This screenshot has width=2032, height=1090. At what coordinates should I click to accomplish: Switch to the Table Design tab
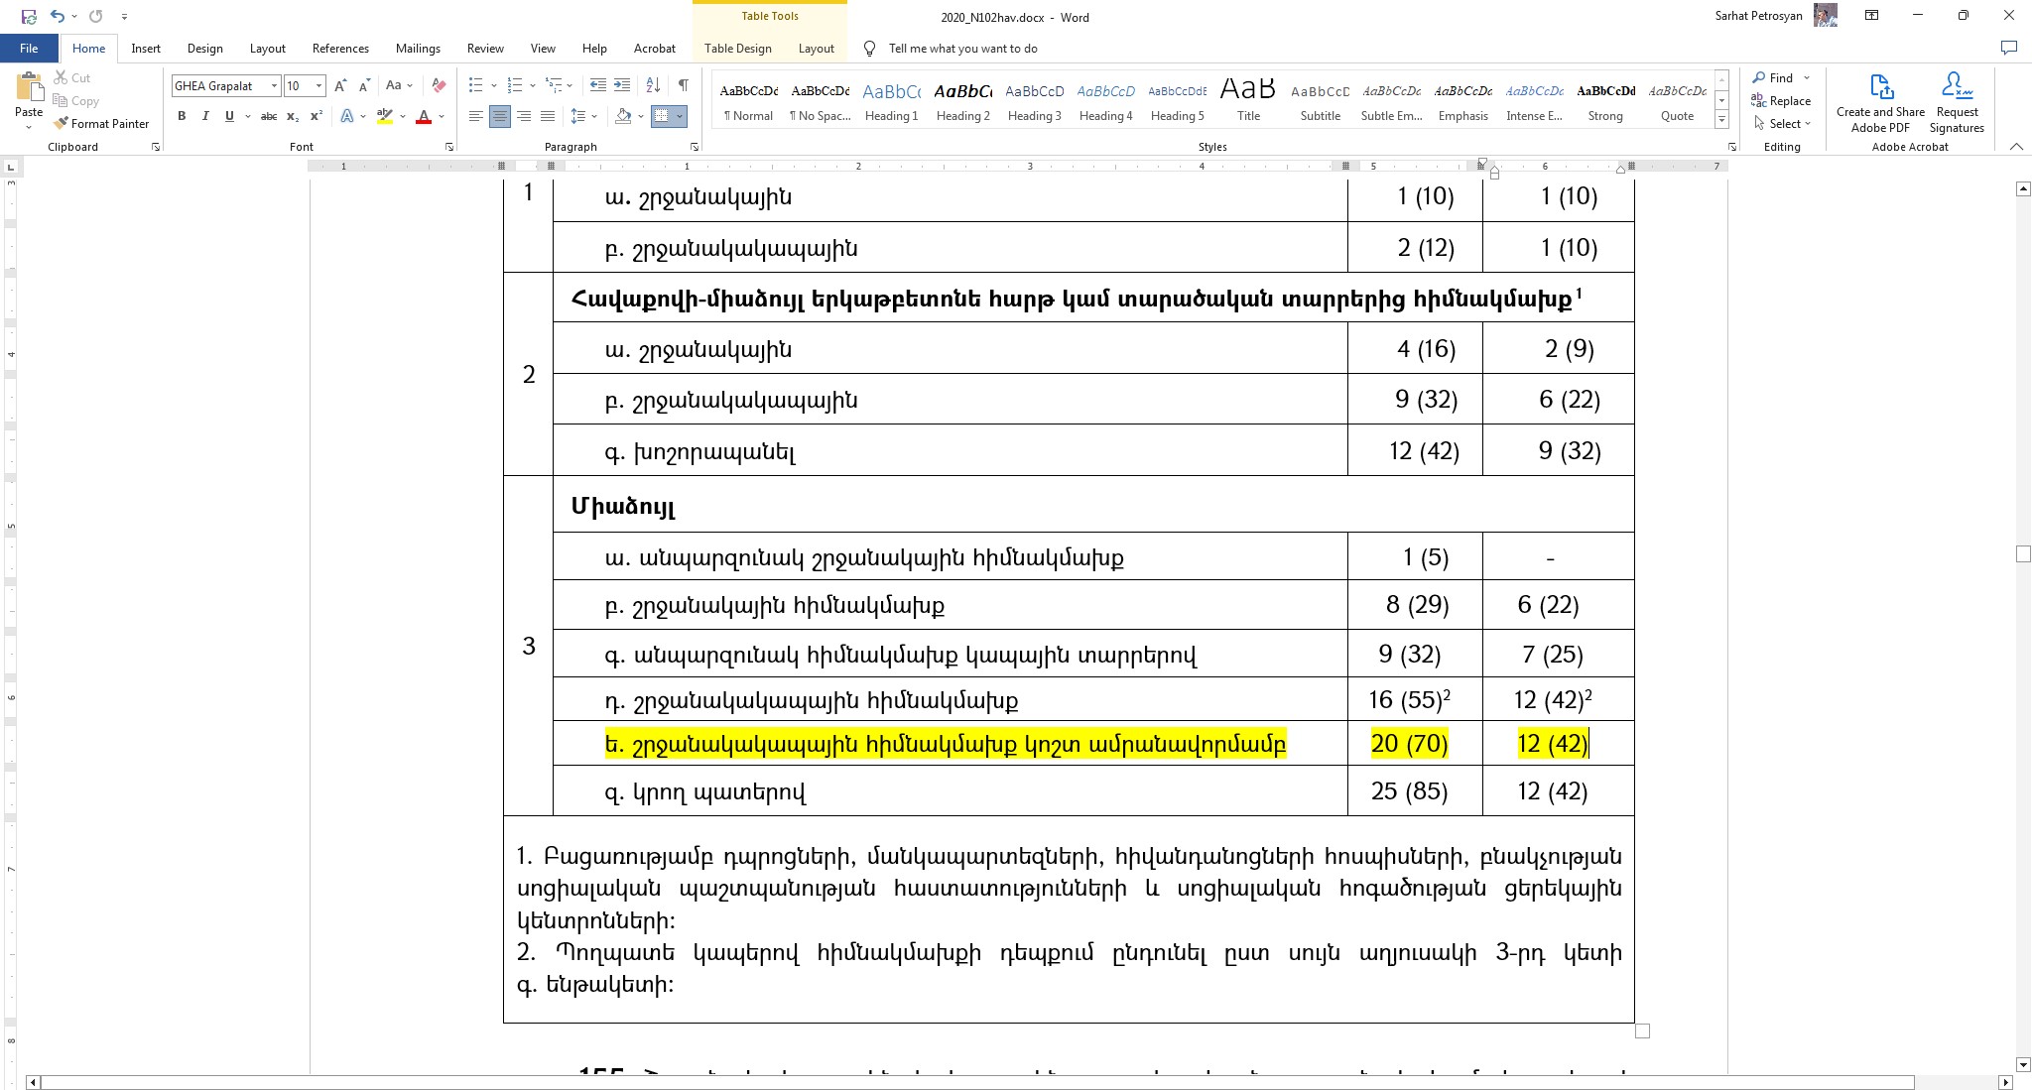tap(737, 49)
